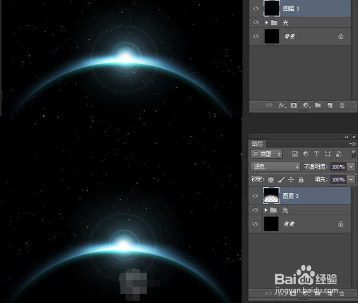The width and height of the screenshot is (358, 303).
Task: Select 背景 thumbnail in upper panel
Action: point(271,36)
